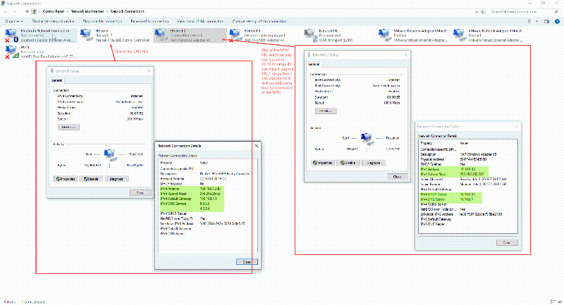Click the refresh icon beside address bar

483,11
